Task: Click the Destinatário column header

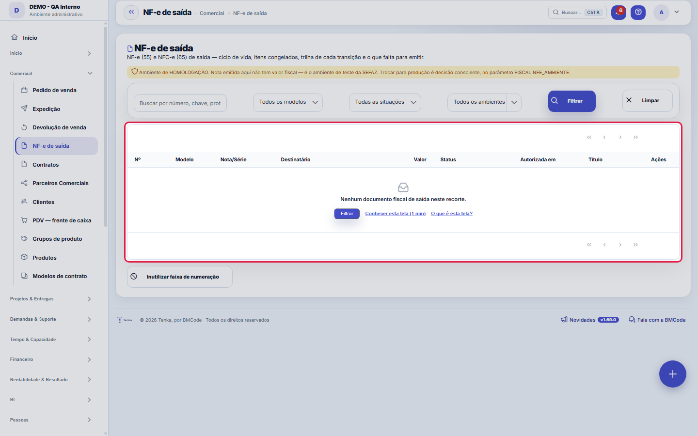Action: [x=296, y=159]
